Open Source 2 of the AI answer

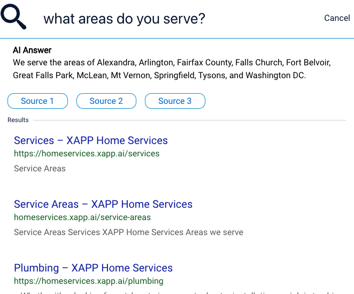pos(106,101)
